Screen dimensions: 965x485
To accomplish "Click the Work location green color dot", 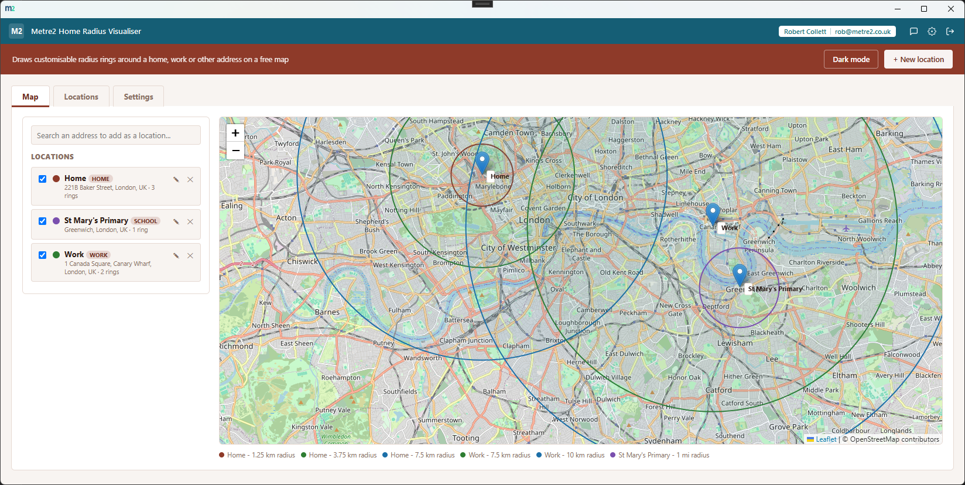I will (56, 255).
